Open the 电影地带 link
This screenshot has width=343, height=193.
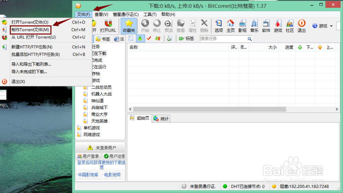(x=112, y=175)
